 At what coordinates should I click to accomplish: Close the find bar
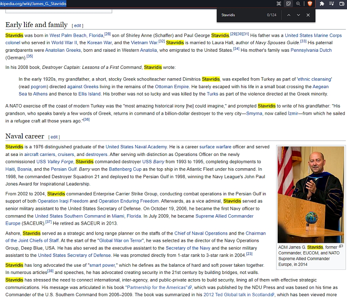(308, 15)
